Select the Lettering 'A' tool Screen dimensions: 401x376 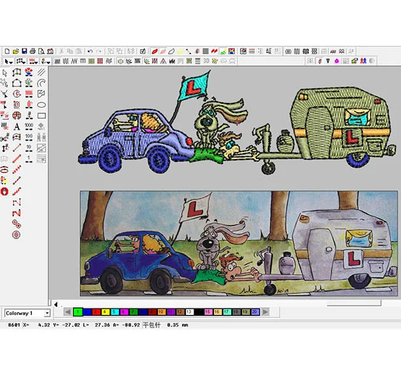click(x=17, y=126)
